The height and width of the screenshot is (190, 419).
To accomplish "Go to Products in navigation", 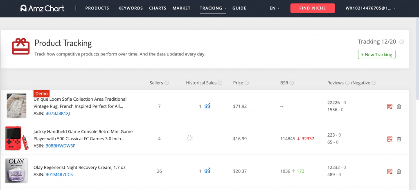I will point(97,8).
